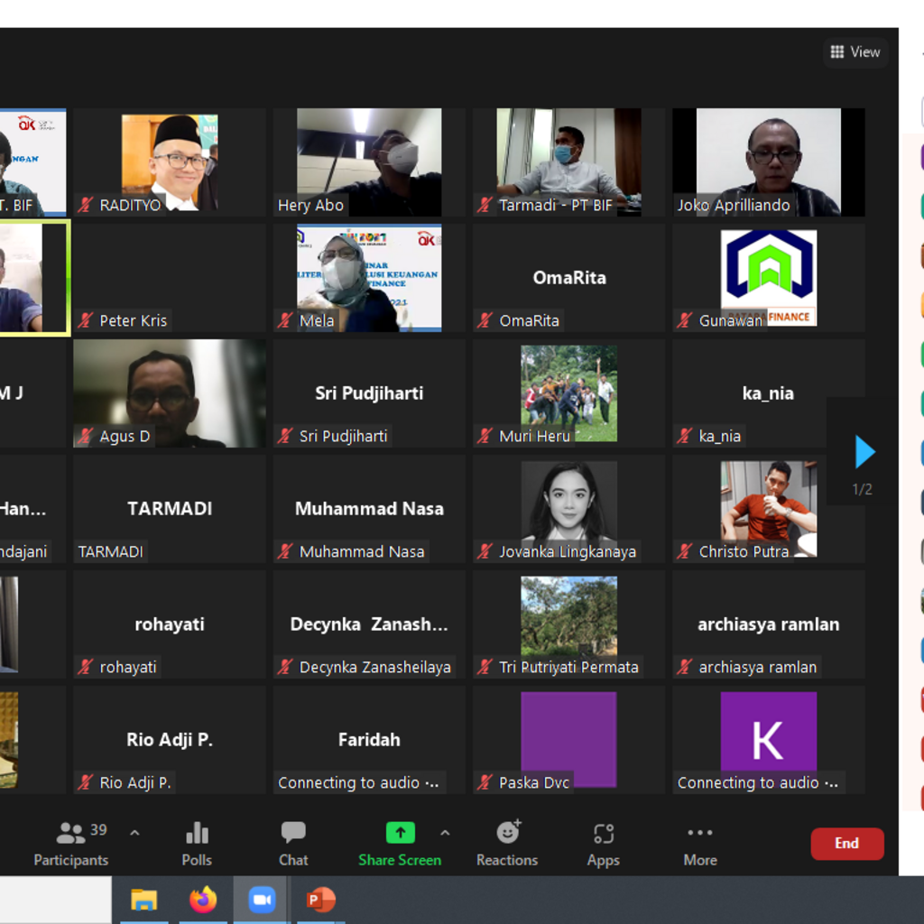Go to the next page of participants

(864, 452)
